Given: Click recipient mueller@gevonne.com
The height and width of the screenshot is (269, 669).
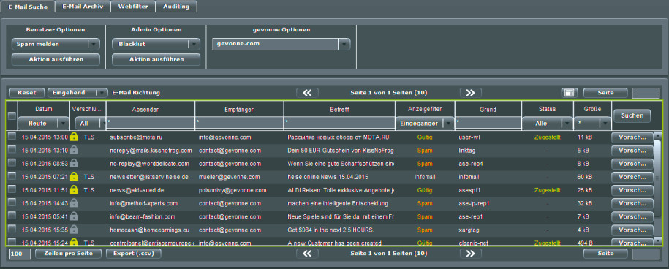Looking at the screenshot, I should click(229, 177).
